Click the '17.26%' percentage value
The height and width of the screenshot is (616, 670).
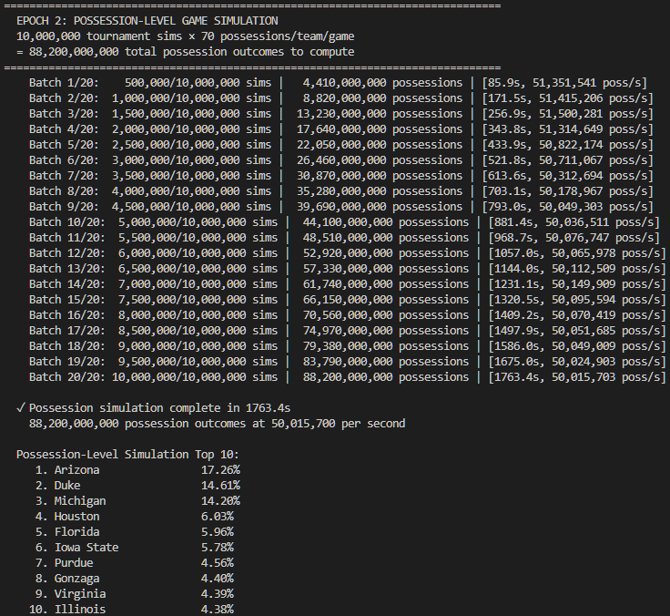(220, 470)
